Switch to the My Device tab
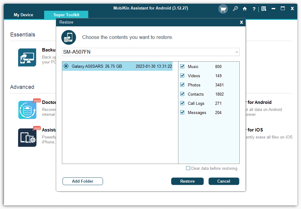This screenshot has height=209, width=301. [23, 15]
